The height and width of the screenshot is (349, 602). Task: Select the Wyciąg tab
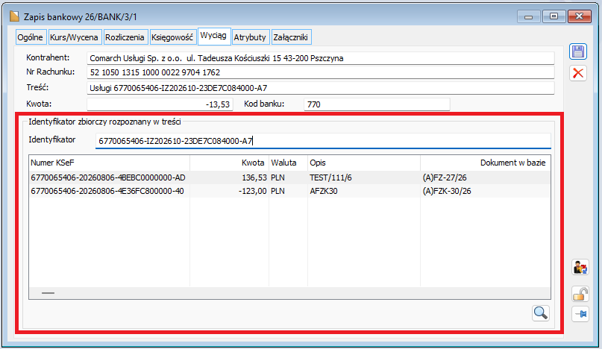click(x=213, y=36)
